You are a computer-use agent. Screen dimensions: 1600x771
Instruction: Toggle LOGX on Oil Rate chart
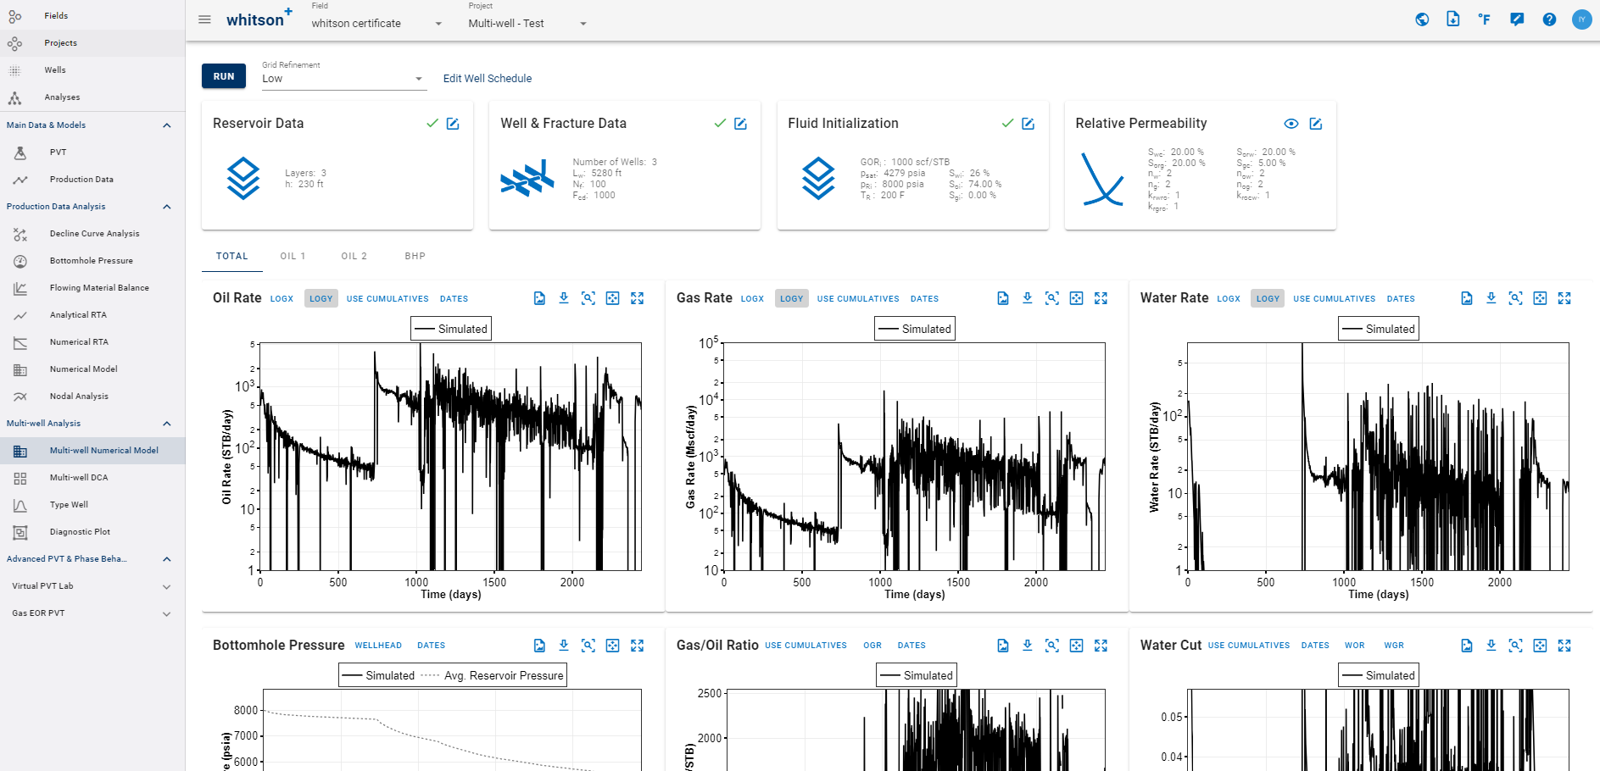(x=282, y=299)
